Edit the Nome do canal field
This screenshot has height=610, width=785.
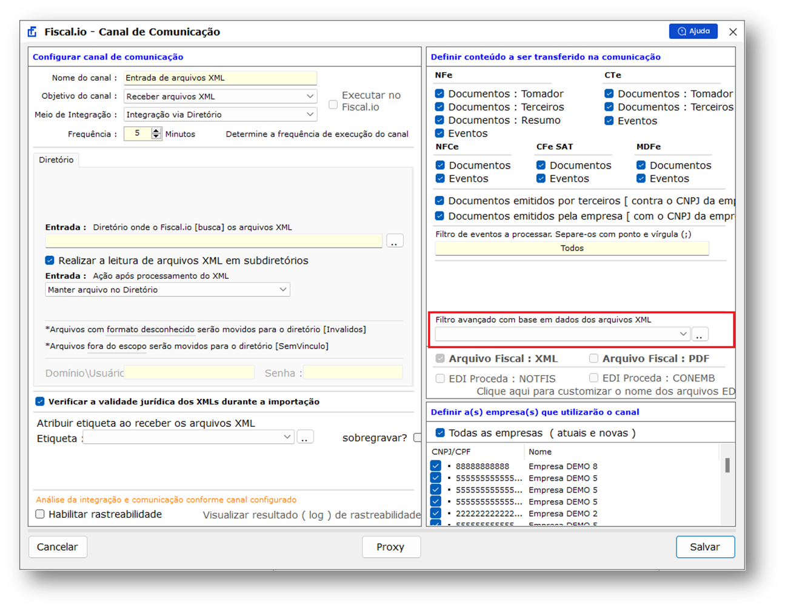pyautogui.click(x=220, y=78)
